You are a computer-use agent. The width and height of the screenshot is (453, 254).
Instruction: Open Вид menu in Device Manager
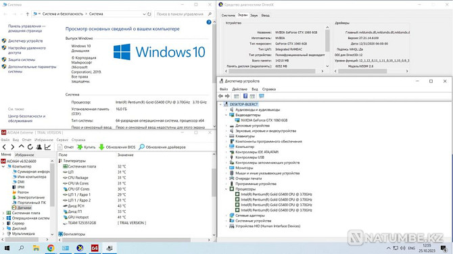tap(255, 89)
